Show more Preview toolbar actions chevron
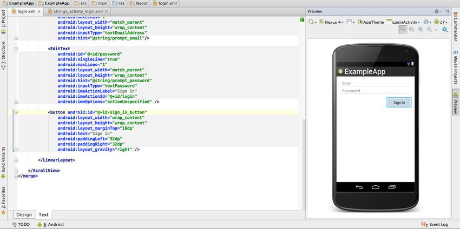The width and height of the screenshot is (460, 229). click(436, 30)
